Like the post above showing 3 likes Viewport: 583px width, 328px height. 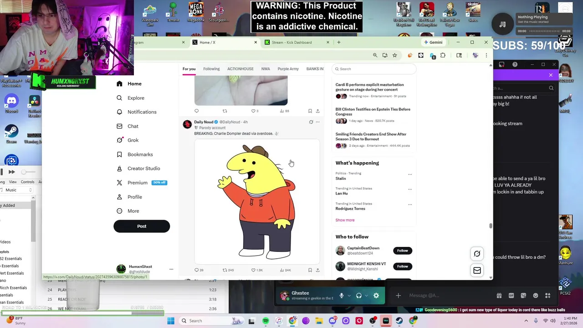[255, 111]
